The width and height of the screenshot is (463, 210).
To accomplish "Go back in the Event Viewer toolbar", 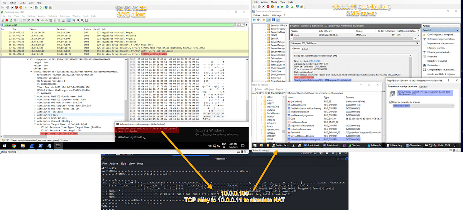I will [x=253, y=20].
